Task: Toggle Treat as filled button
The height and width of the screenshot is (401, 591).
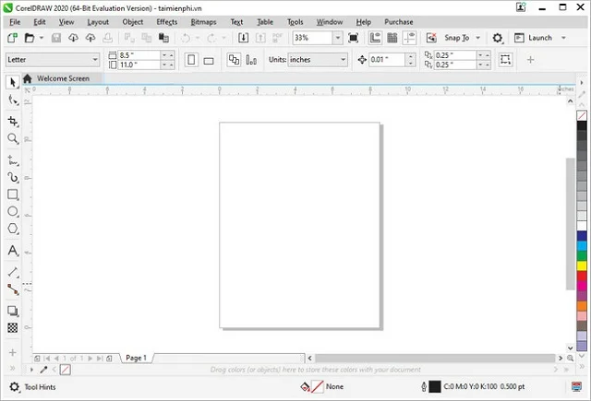Action: tap(505, 59)
